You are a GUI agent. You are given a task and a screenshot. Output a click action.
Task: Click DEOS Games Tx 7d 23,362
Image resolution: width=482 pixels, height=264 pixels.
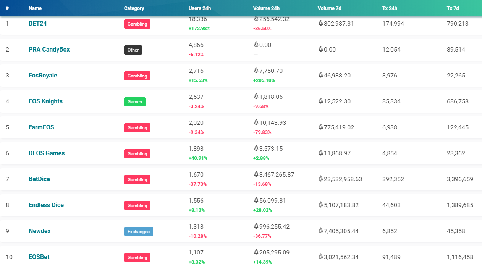pos(456,153)
